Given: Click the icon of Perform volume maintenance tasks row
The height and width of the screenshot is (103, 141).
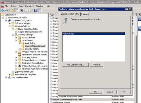Looking at the screenshot, I should coord(51,99).
